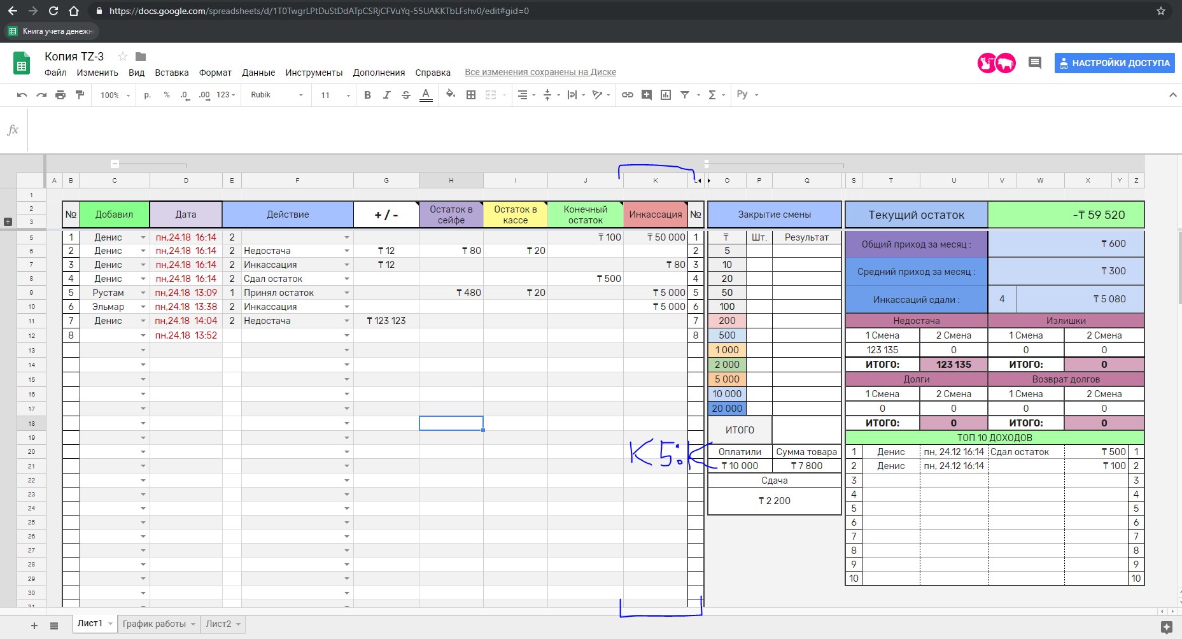Insert a chart
1182x639 pixels.
(666, 95)
